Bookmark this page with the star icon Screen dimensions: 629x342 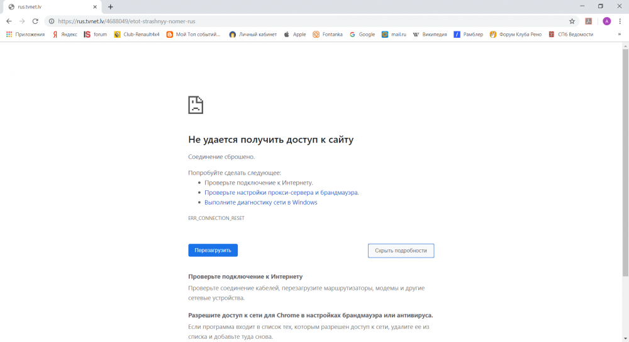572,21
